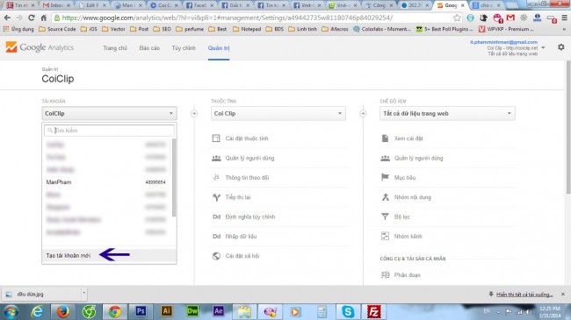This screenshot has width=571, height=320.
Task: Expand the CoiClip account dropdown
Action: pos(109,113)
